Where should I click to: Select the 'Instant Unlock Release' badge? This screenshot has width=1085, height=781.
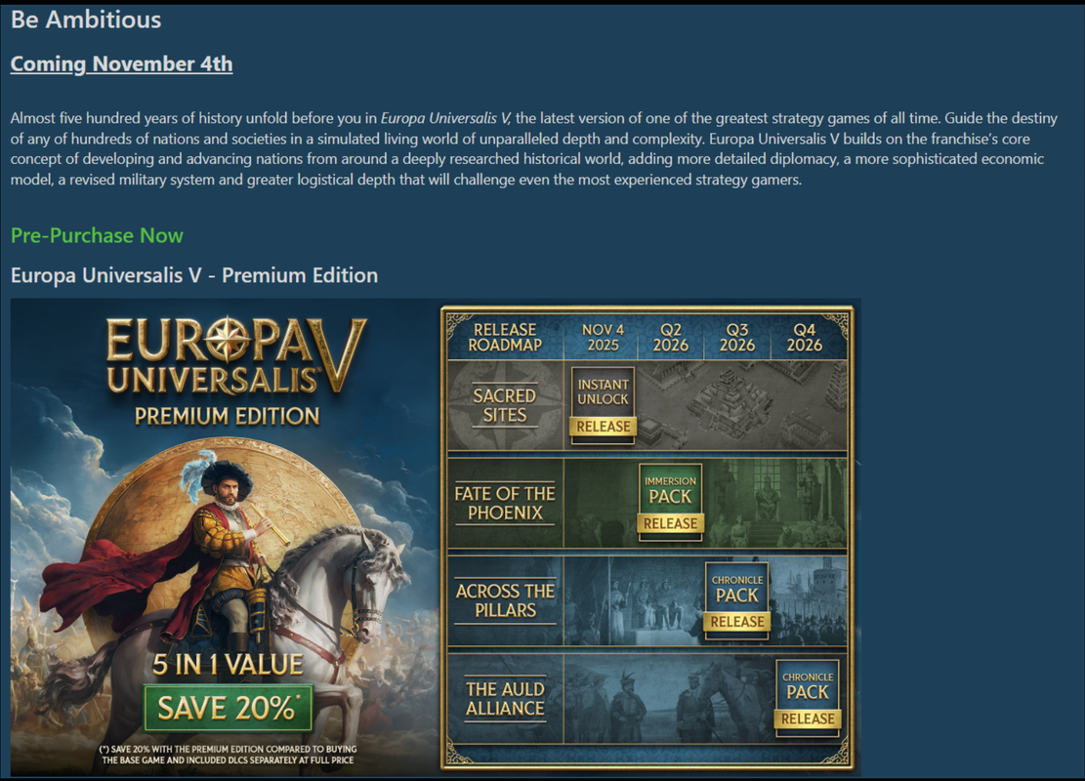click(x=603, y=405)
